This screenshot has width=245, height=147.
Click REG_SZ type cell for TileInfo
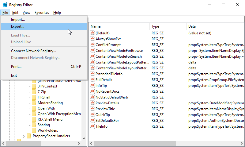[x=157, y=126]
